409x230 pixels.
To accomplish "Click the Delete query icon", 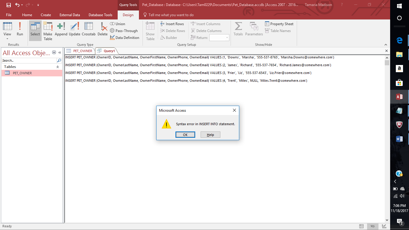I will 102,29.
